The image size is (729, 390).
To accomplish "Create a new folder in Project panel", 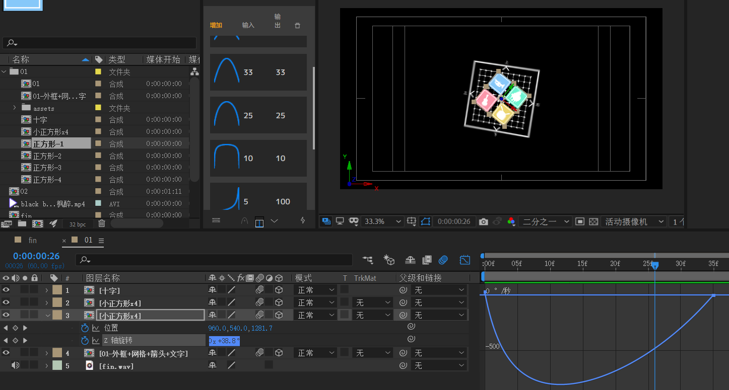I will [22, 223].
